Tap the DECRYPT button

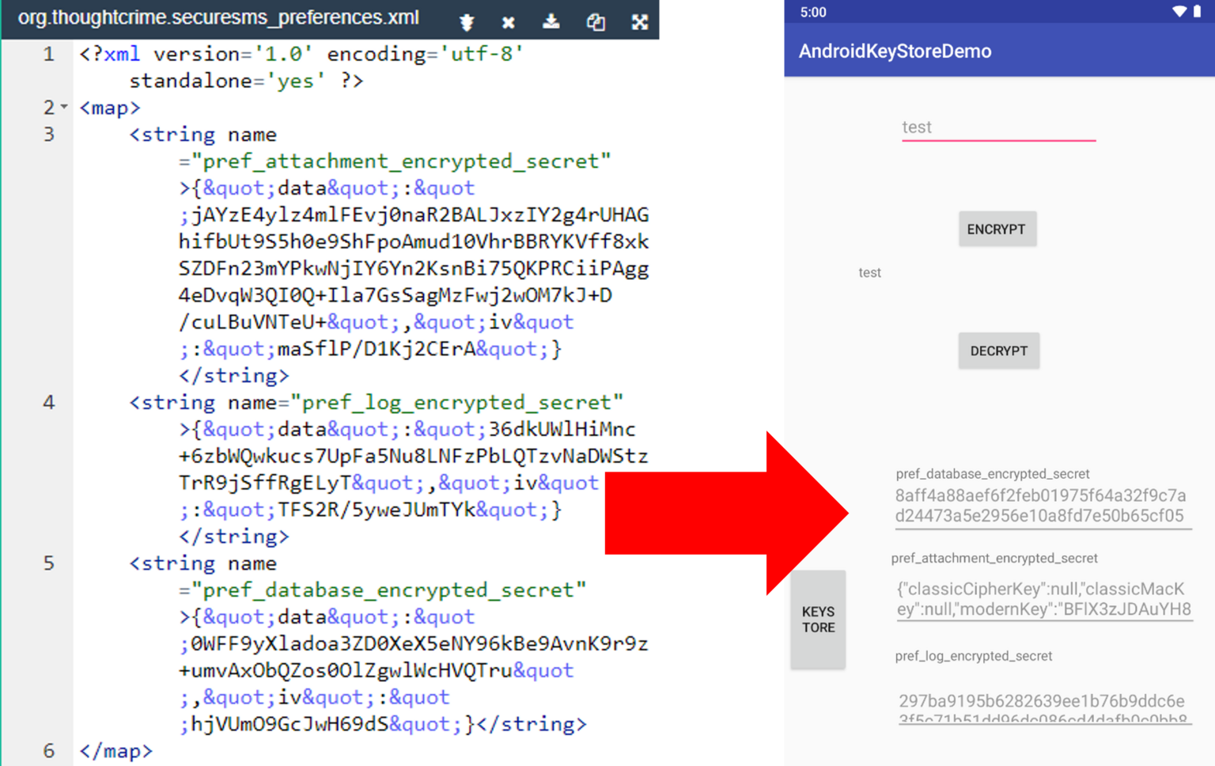(998, 351)
